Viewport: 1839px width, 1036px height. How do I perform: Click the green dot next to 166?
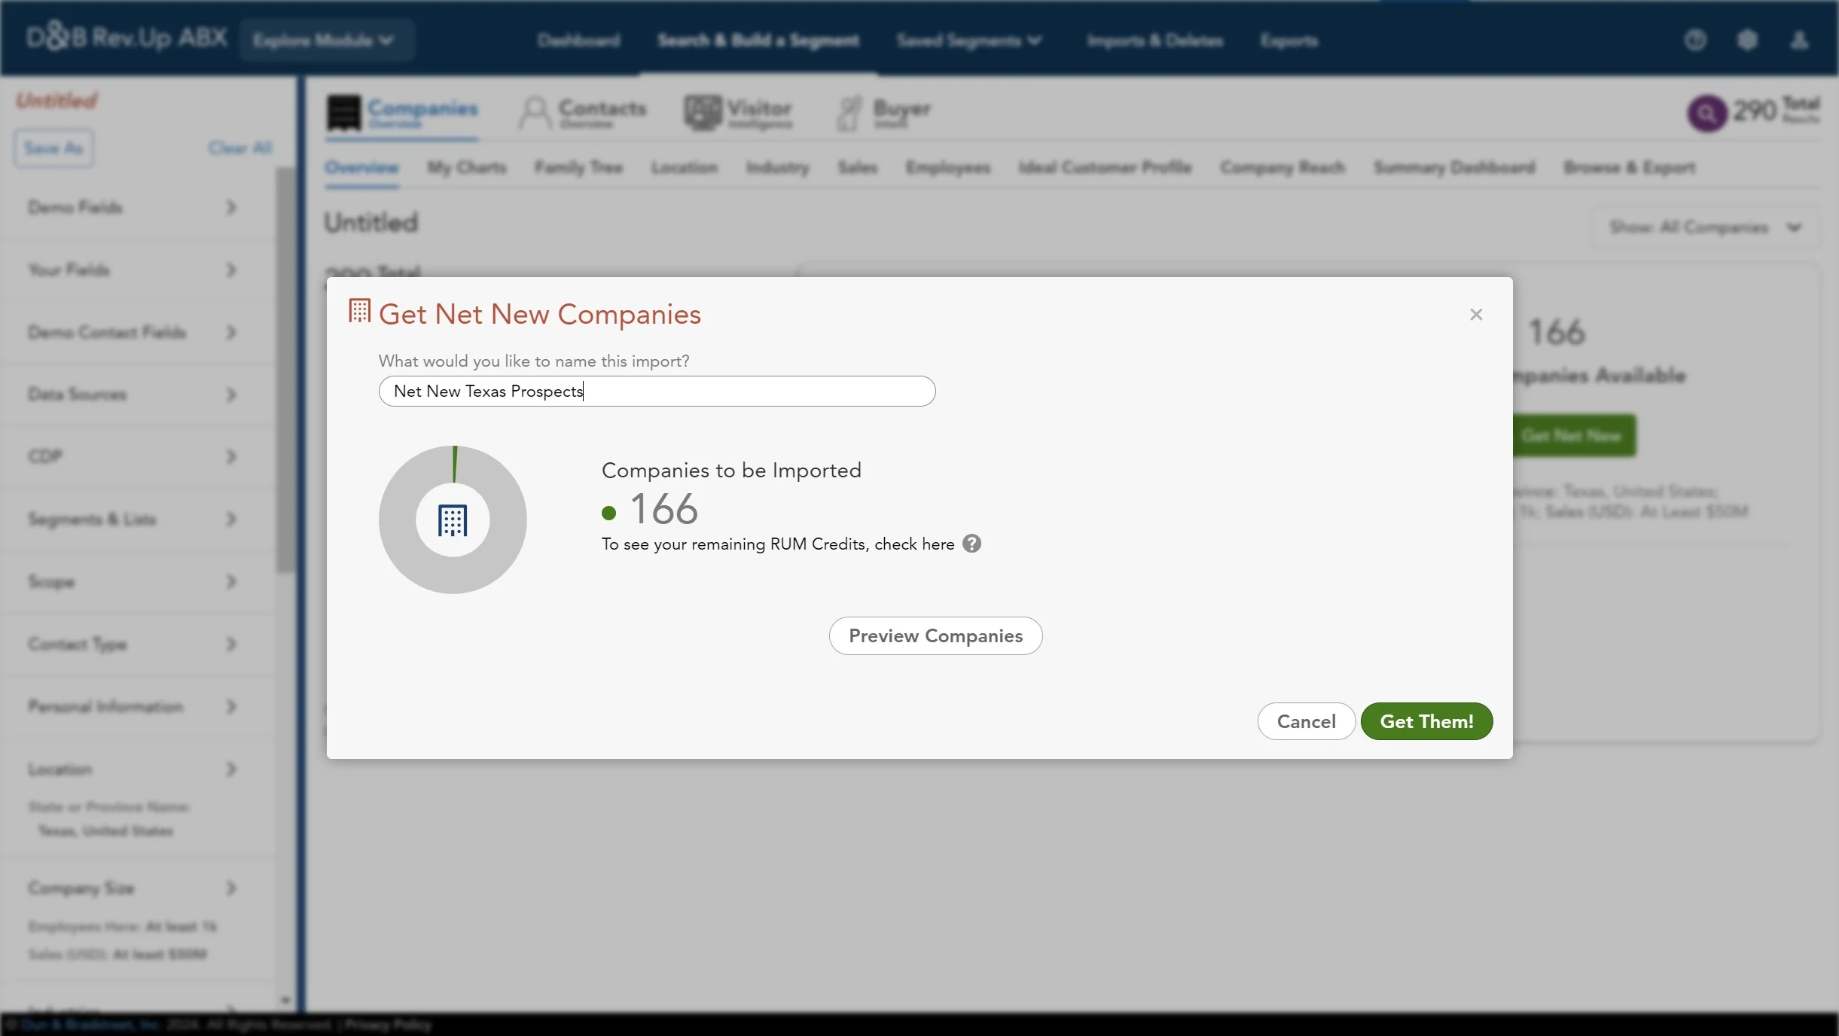[x=609, y=513]
